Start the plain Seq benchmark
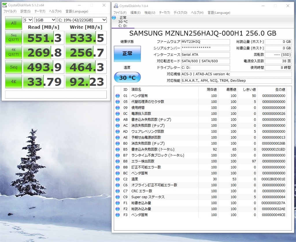Viewport: 296px width, 242px height. point(14,67)
